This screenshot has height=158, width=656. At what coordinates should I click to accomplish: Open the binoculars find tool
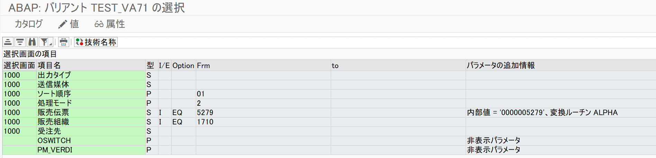tap(32, 42)
